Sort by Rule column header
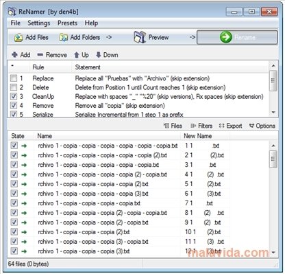The height and width of the screenshot is (274, 285). [x=50, y=67]
